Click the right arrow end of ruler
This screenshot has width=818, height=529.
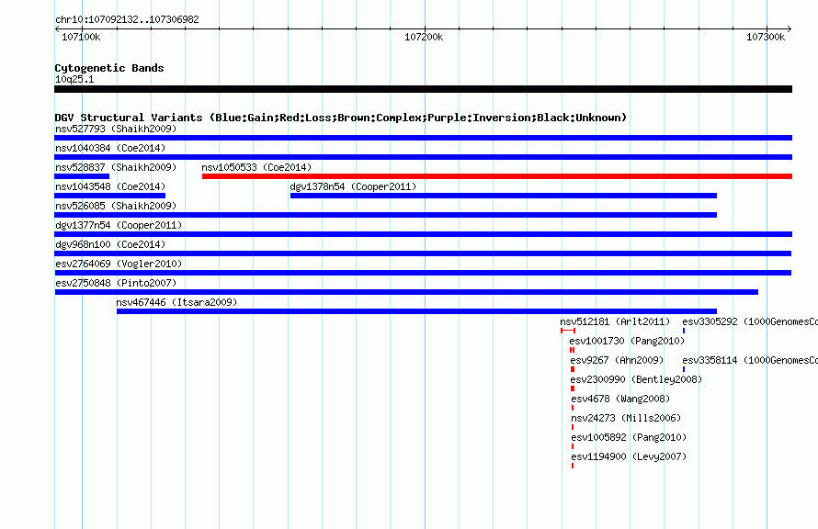tap(790, 29)
